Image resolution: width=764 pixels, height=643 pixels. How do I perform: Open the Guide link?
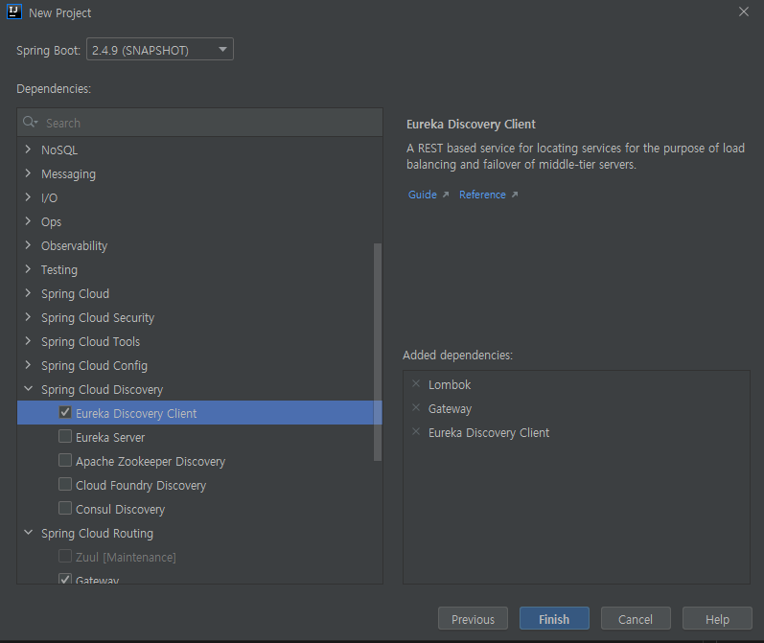[x=423, y=195]
